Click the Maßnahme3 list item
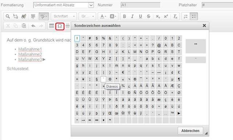This screenshot has width=233, height=140. click(x=30, y=59)
